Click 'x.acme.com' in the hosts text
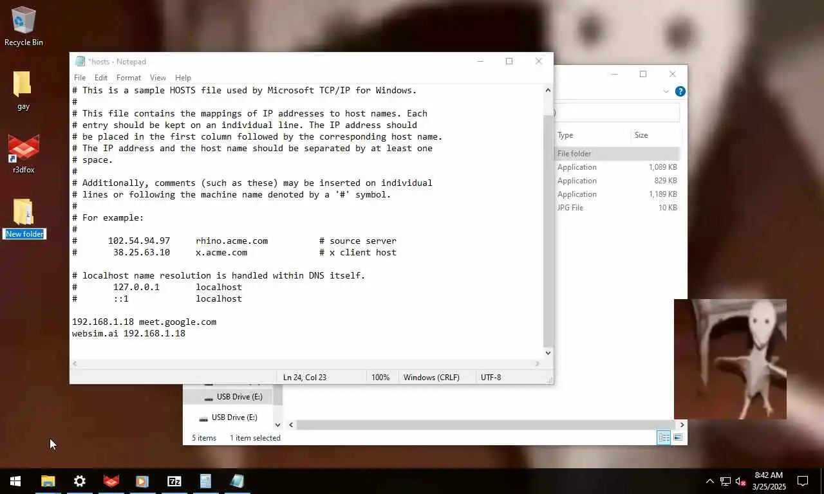The width and height of the screenshot is (824, 494). click(221, 252)
